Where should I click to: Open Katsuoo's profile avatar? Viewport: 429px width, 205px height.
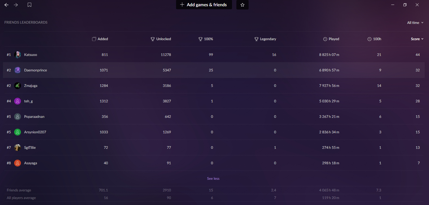click(17, 55)
